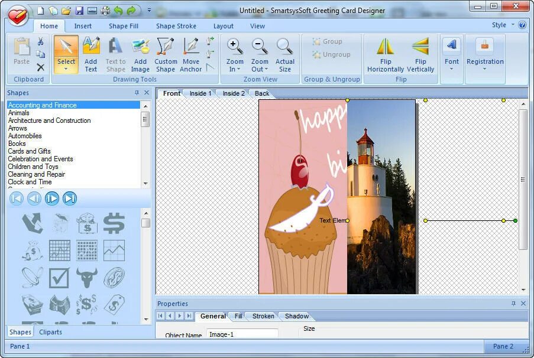Click the Object Name input field
This screenshot has width=534, height=358.
(242, 334)
